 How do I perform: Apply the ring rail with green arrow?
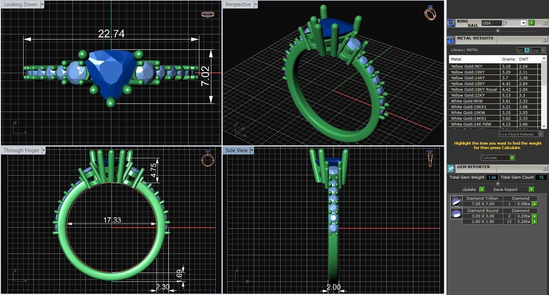(532, 23)
